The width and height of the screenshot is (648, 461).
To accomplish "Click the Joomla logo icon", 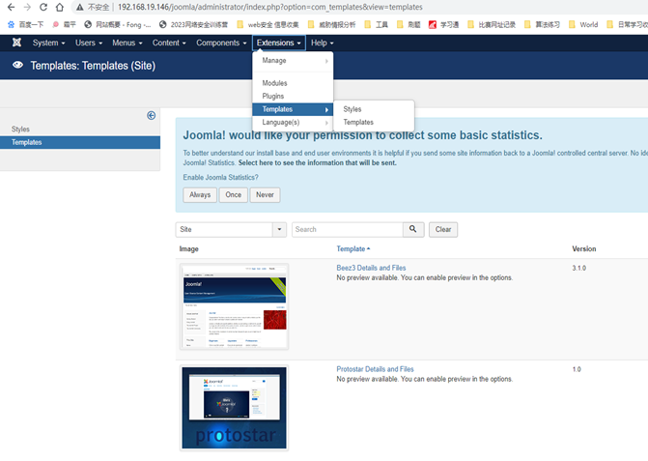I will 16,43.
